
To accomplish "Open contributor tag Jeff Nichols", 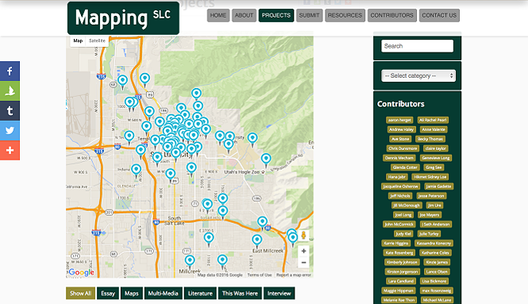I will 399,196.
